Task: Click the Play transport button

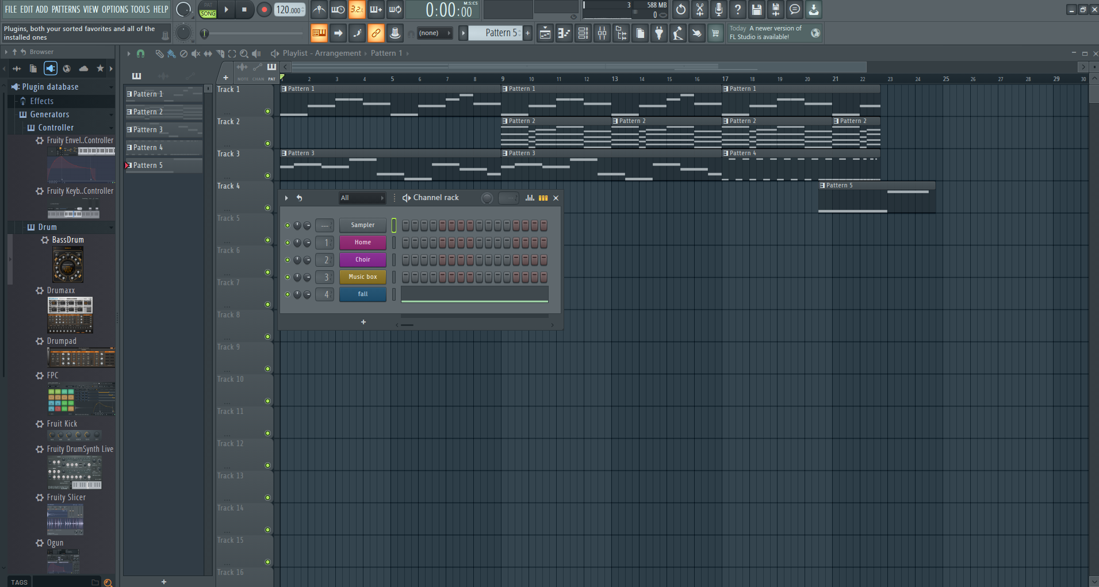Action: click(226, 9)
